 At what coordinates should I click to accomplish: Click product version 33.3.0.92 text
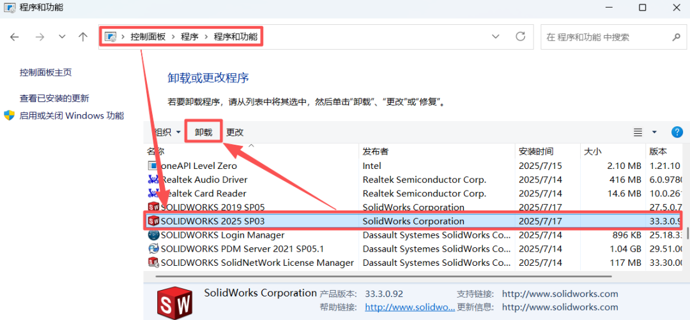point(384,294)
